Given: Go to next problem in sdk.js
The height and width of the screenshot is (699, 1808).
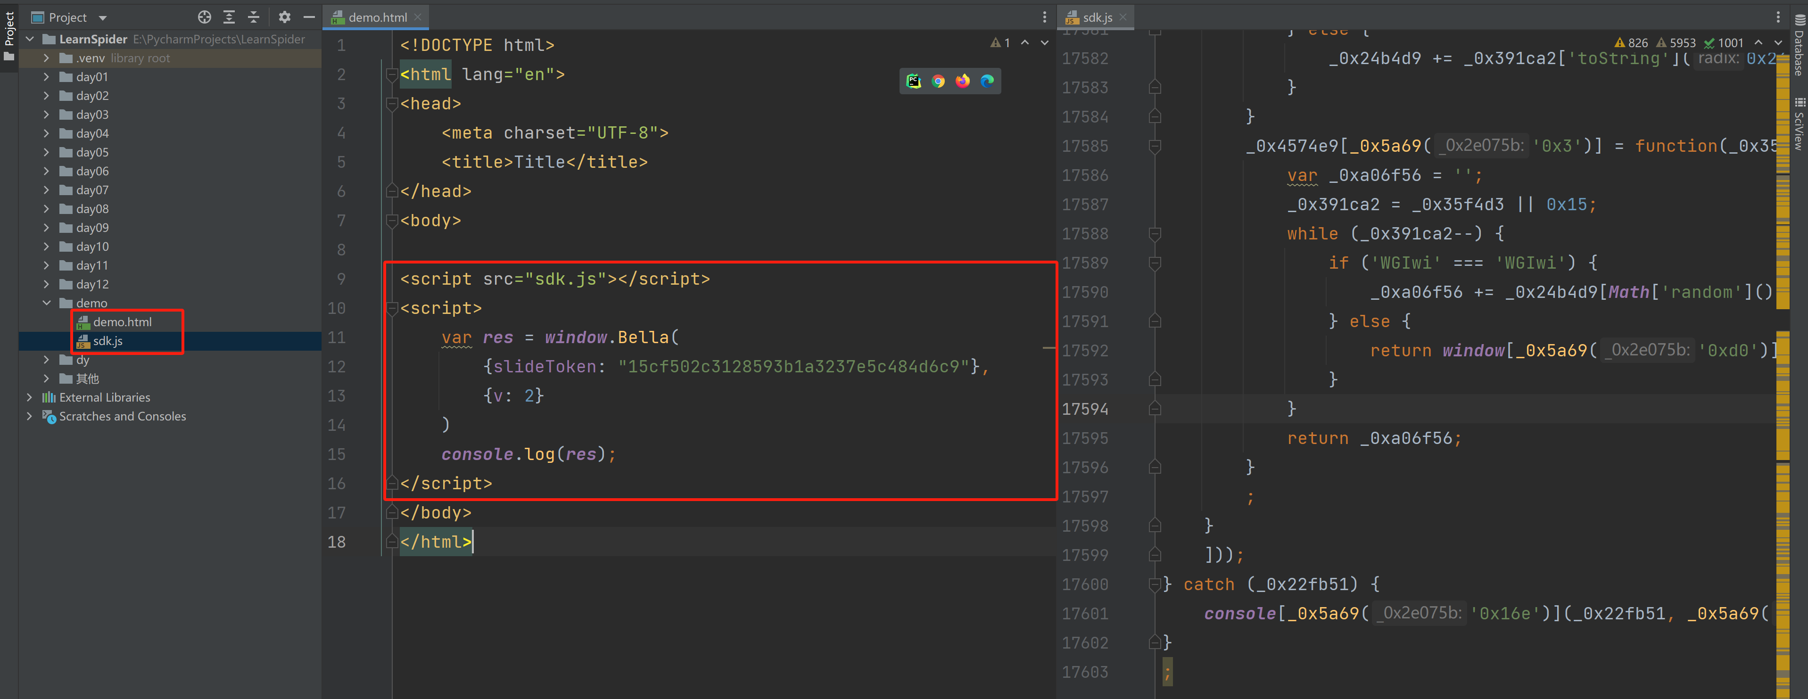Looking at the screenshot, I should (x=1778, y=43).
